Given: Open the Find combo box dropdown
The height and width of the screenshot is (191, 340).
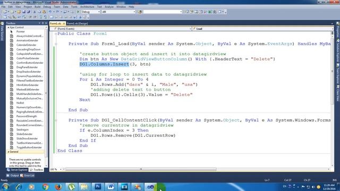Looking at the screenshot, I should (x=181, y=12).
